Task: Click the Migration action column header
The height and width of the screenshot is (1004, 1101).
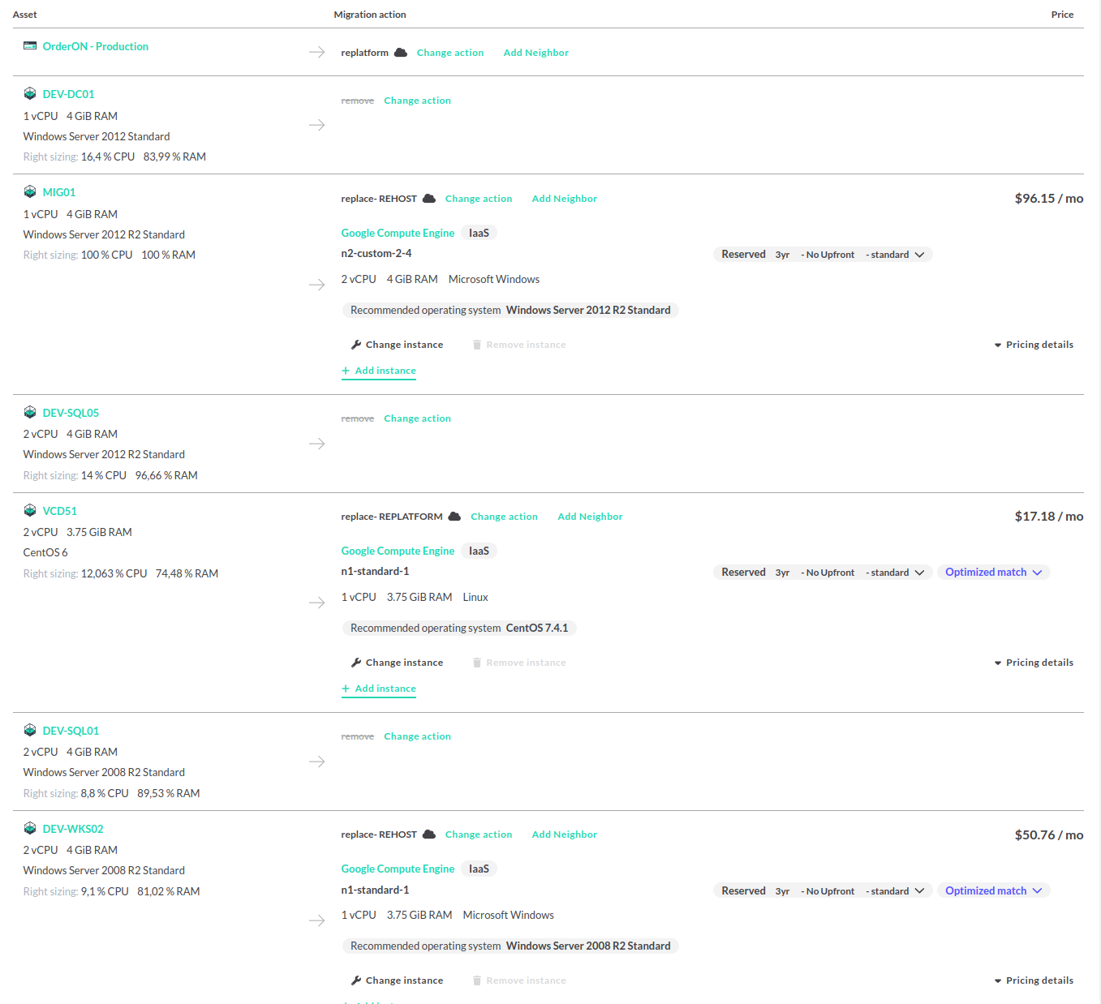Action: [x=370, y=15]
